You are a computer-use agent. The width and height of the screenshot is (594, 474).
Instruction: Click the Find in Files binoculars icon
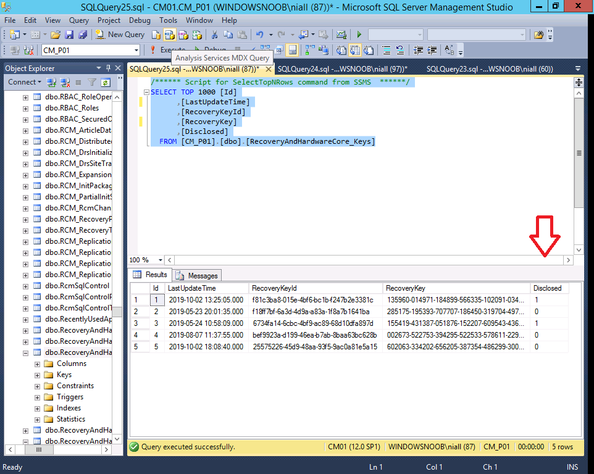pyautogui.click(x=538, y=35)
